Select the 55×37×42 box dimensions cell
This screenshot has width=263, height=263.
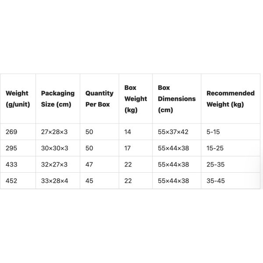click(x=173, y=131)
